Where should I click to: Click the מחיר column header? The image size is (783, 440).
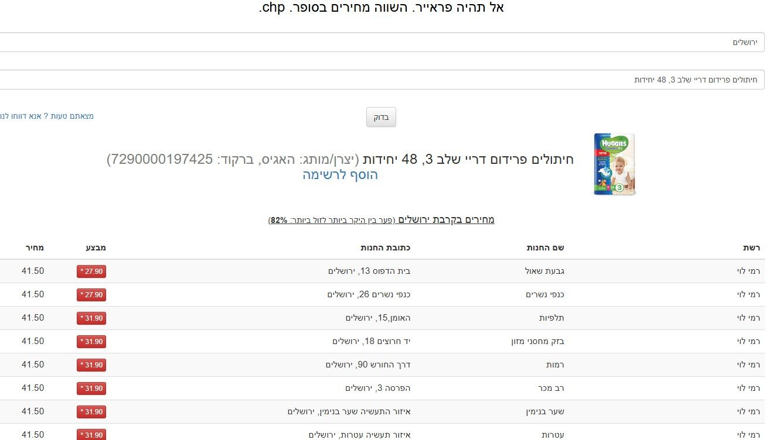point(34,247)
